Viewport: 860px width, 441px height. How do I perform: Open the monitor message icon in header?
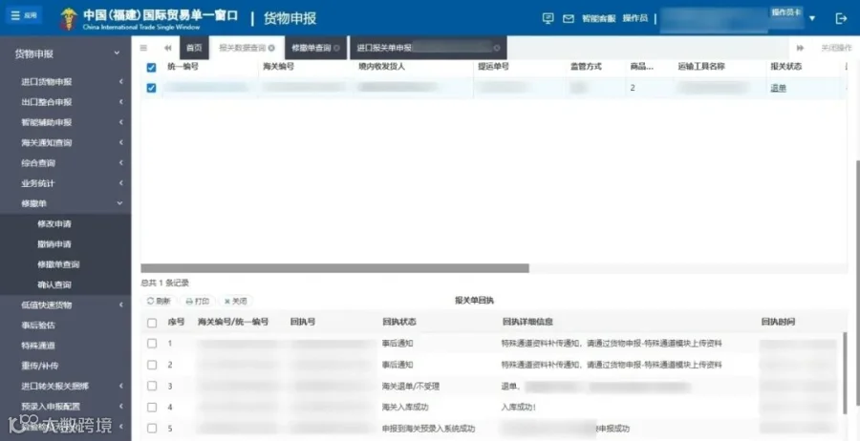(548, 18)
